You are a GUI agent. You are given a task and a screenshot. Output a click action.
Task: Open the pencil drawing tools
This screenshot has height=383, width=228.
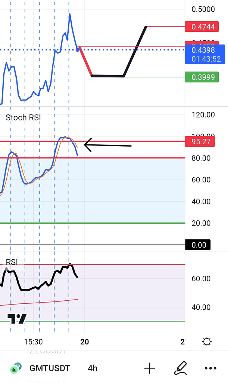pos(180,368)
